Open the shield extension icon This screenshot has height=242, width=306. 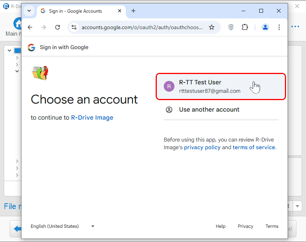[x=231, y=27]
